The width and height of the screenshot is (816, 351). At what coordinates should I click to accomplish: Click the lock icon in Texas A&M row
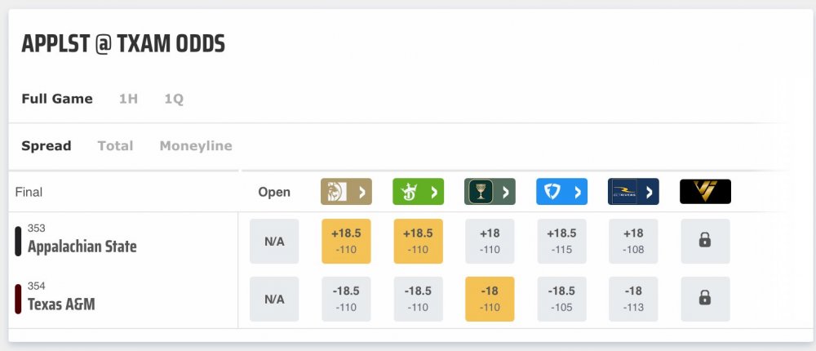tap(705, 299)
